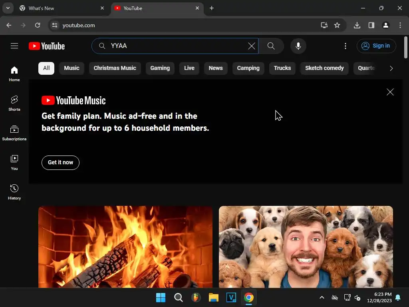Clear the search text with the X icon
409x307 pixels.
[252, 46]
